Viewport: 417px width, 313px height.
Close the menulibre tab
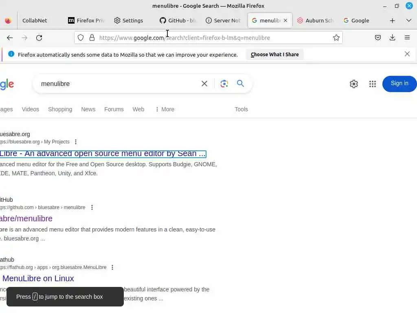point(285,20)
